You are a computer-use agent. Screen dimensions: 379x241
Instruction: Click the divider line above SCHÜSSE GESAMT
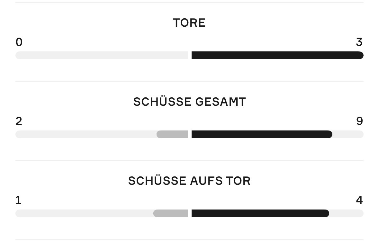pyautogui.click(x=189, y=82)
